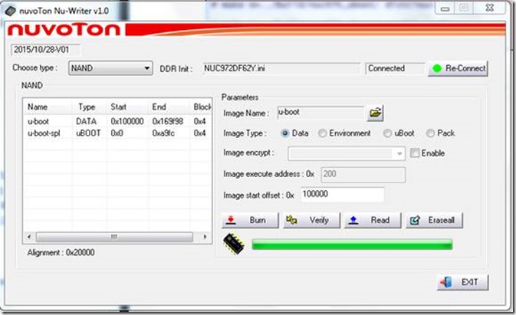Select the u-boot row in list
Screen dimensions: 516x315
117,121
